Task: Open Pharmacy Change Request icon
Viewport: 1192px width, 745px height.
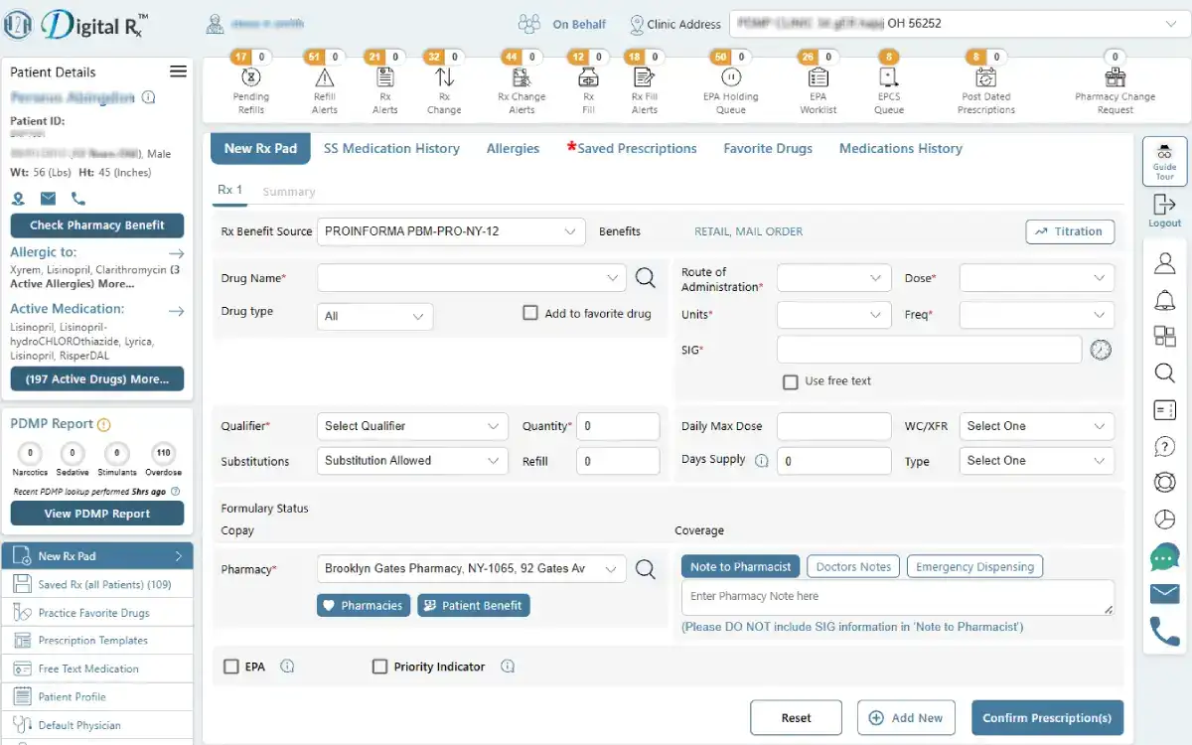Action: point(1116,77)
